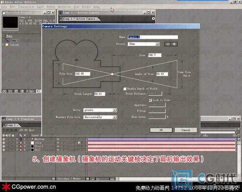Open the Effect menu
This screenshot has height=192, width=242.
pyautogui.click(x=51, y=7)
